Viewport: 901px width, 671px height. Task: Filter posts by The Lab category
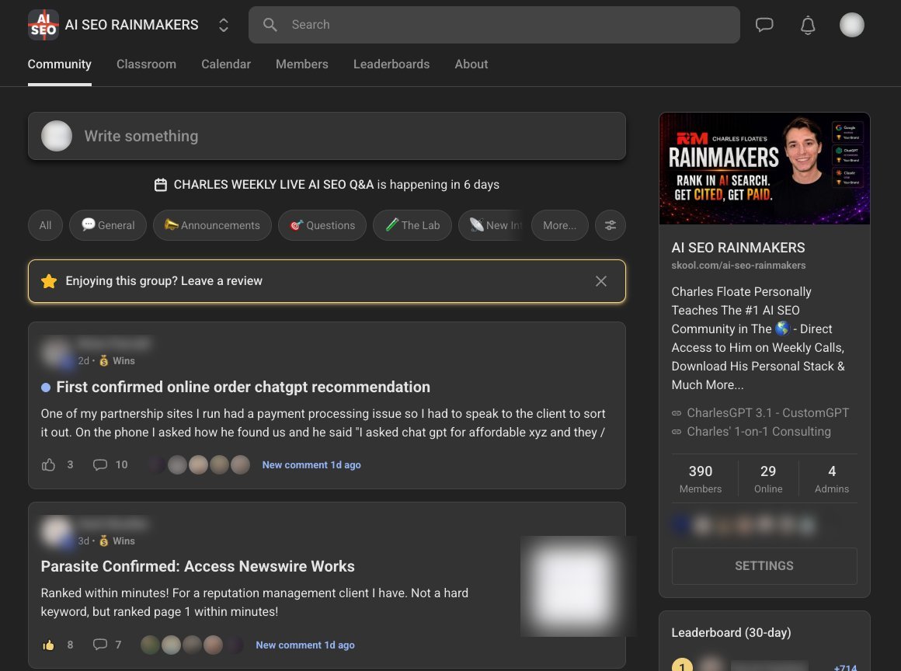(412, 225)
